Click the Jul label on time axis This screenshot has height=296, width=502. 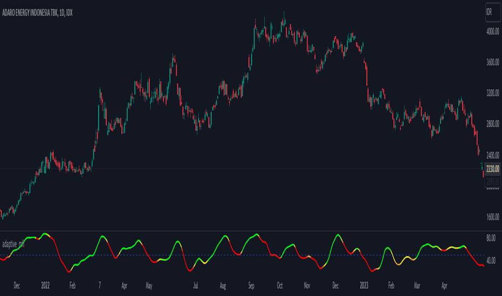[x=196, y=285]
